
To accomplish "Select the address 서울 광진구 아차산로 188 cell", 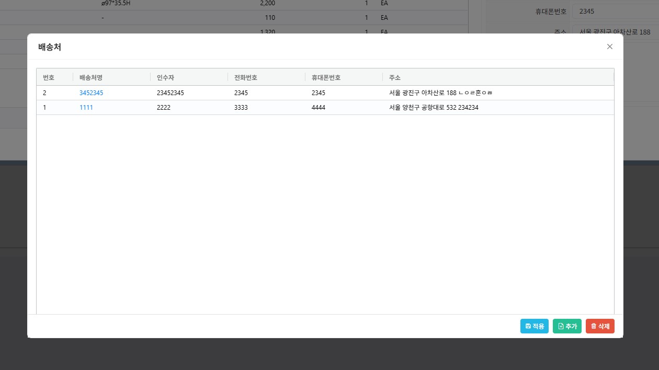I will (x=438, y=93).
